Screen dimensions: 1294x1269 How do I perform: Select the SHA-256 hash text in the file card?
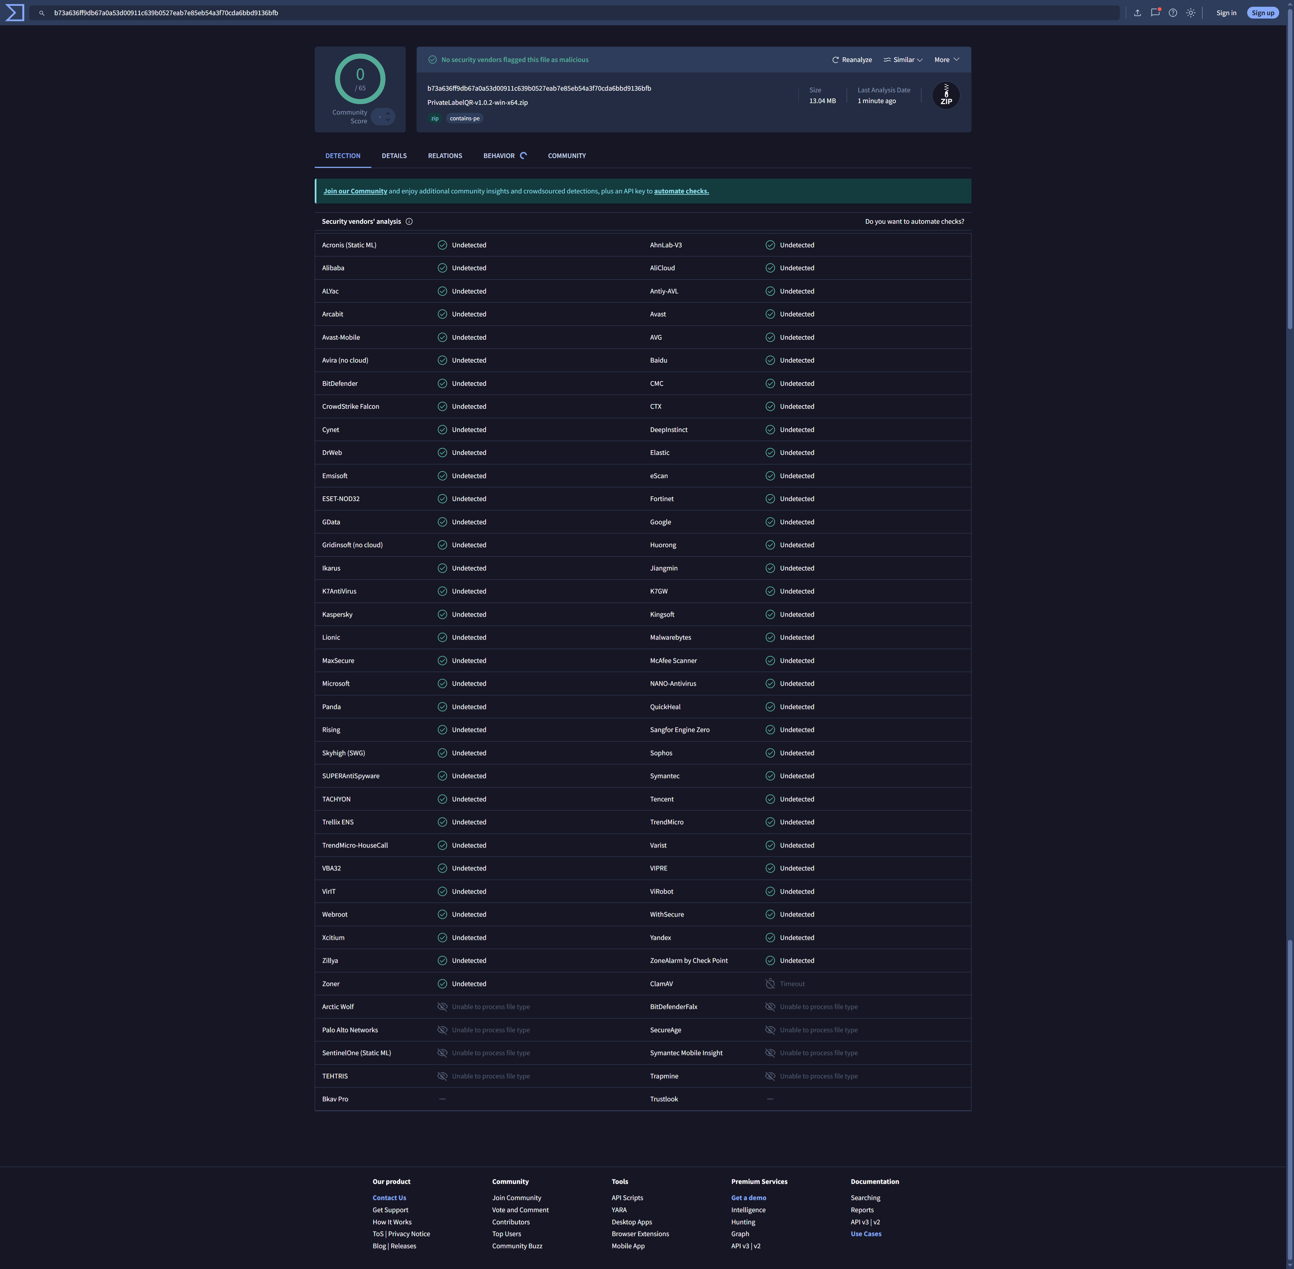pos(539,88)
